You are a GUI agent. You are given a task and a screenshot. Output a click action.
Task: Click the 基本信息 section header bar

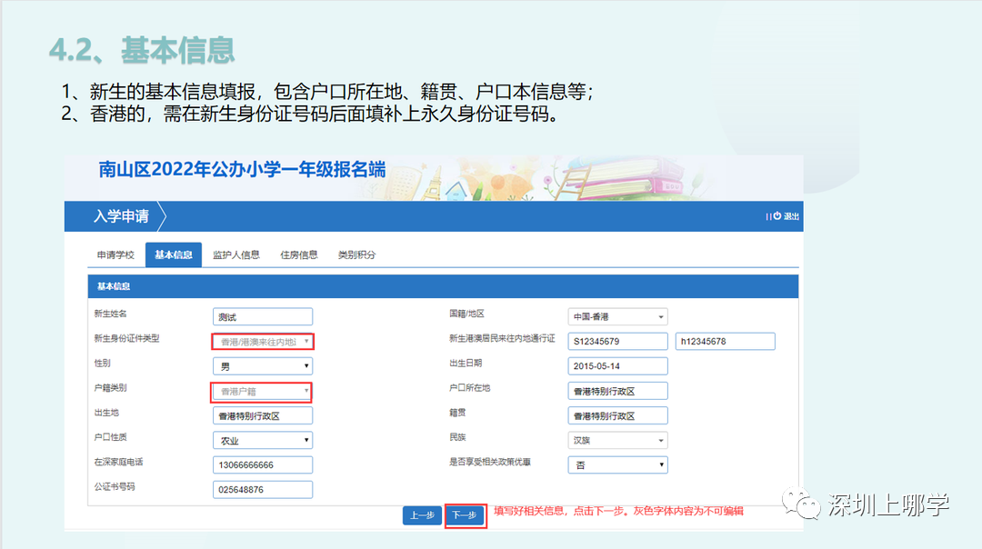click(x=443, y=286)
